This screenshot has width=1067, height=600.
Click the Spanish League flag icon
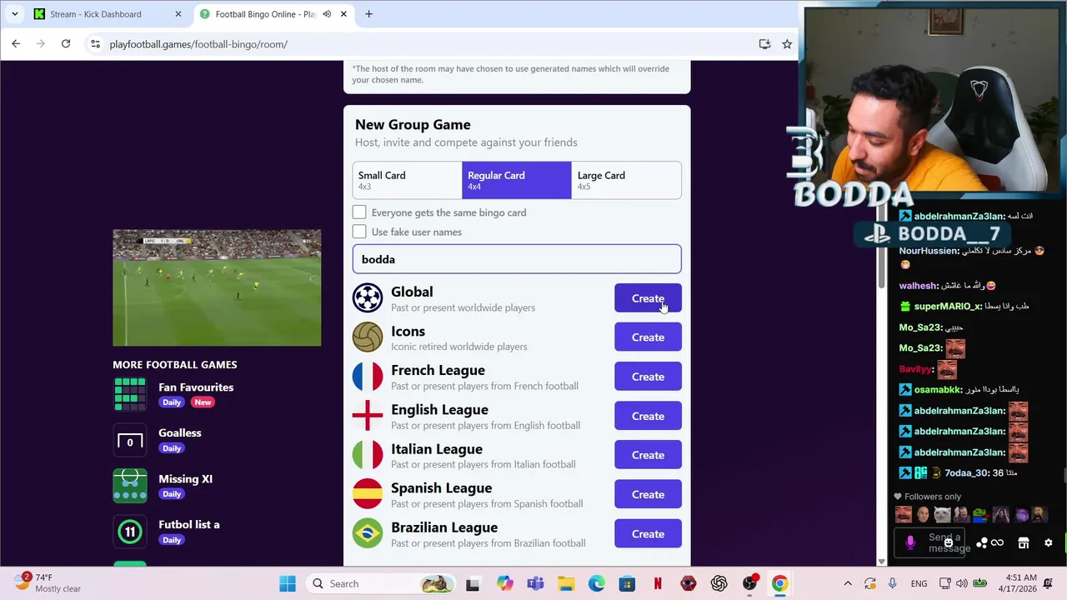(368, 494)
